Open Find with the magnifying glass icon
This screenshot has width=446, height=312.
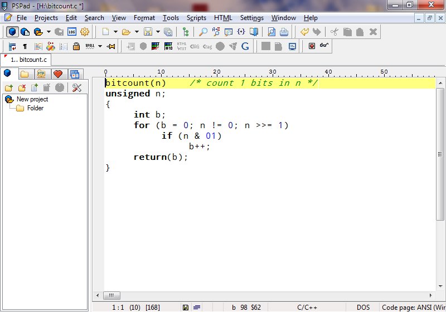coord(203,32)
